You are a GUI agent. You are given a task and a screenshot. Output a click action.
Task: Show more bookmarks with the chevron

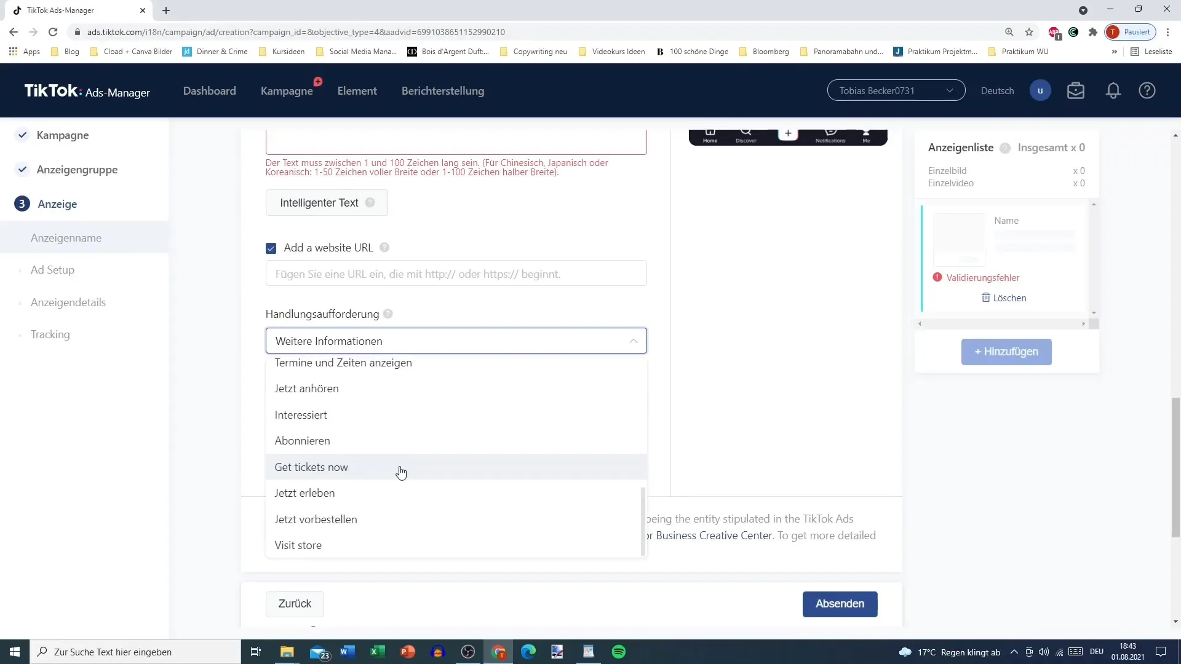coord(1114,52)
